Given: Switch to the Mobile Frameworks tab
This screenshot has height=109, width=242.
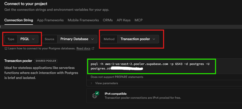Looking at the screenshot, I should pyautogui.click(x=83, y=20).
